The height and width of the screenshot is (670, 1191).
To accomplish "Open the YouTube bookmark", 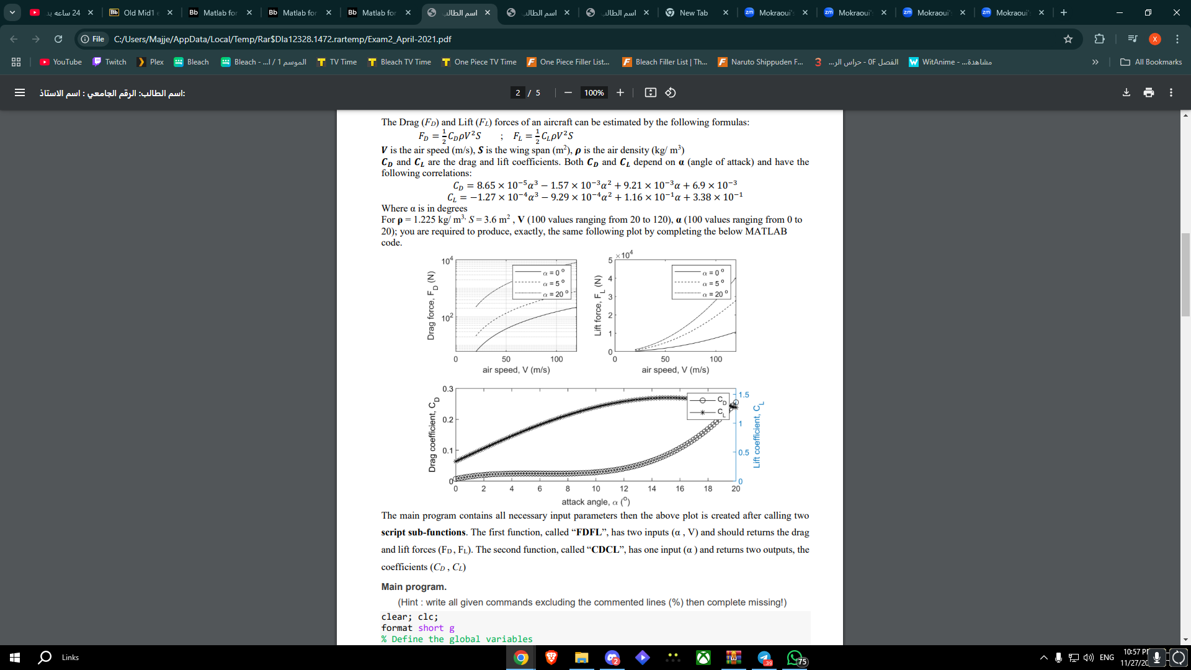I will click(60, 62).
